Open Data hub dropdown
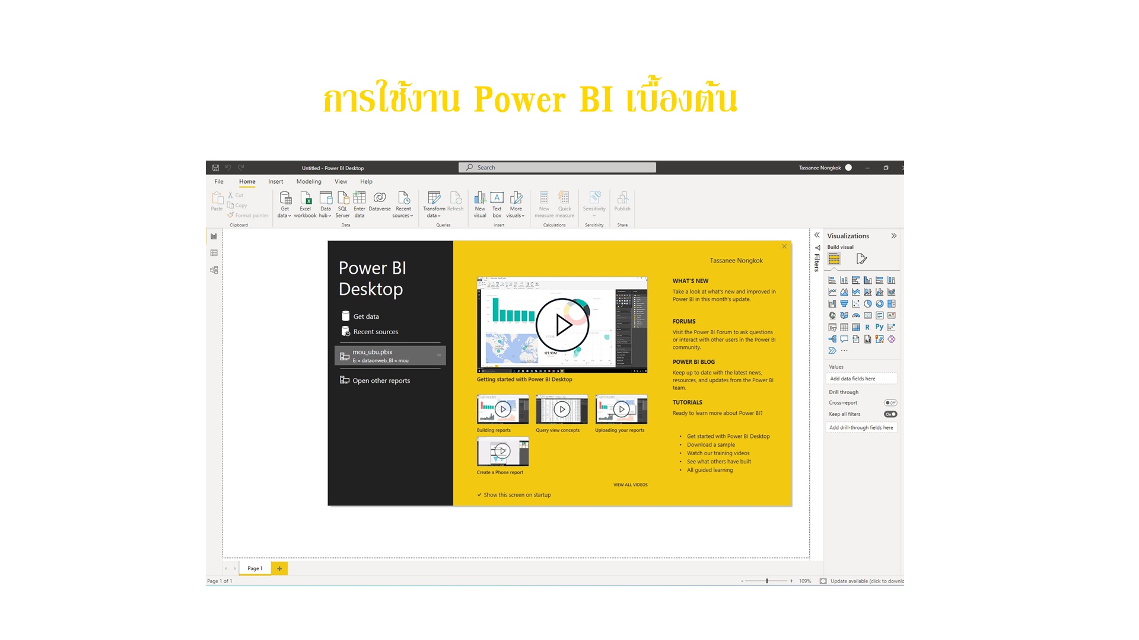This screenshot has width=1139, height=640. point(325,204)
